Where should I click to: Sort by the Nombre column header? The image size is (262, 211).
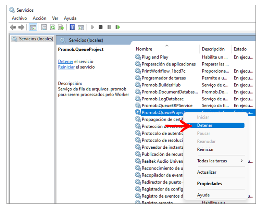pos(144,49)
